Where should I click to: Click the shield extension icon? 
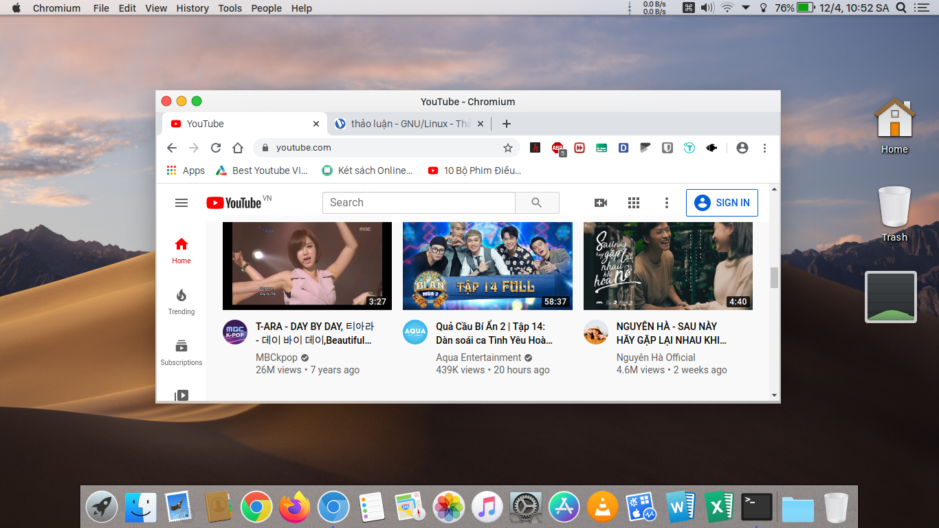point(667,148)
